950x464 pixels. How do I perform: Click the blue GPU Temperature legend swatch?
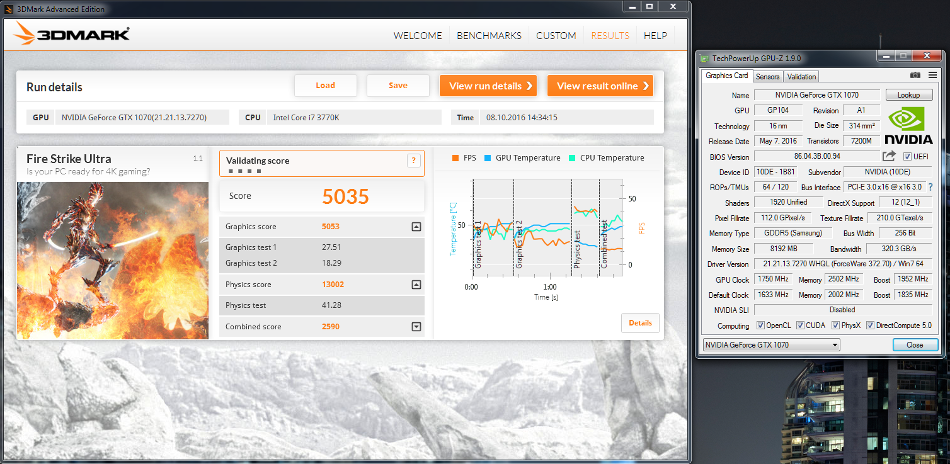pos(488,158)
